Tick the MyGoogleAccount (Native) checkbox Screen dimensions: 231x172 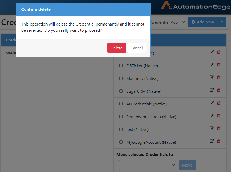click(121, 142)
